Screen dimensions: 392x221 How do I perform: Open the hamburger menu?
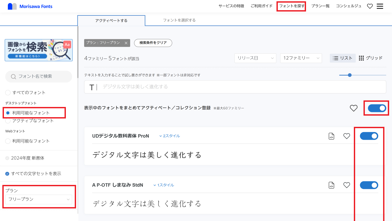380,6
